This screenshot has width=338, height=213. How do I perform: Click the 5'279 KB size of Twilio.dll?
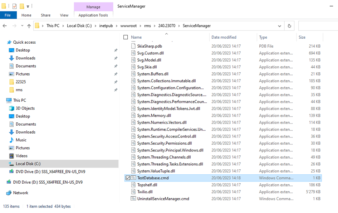click(313, 192)
